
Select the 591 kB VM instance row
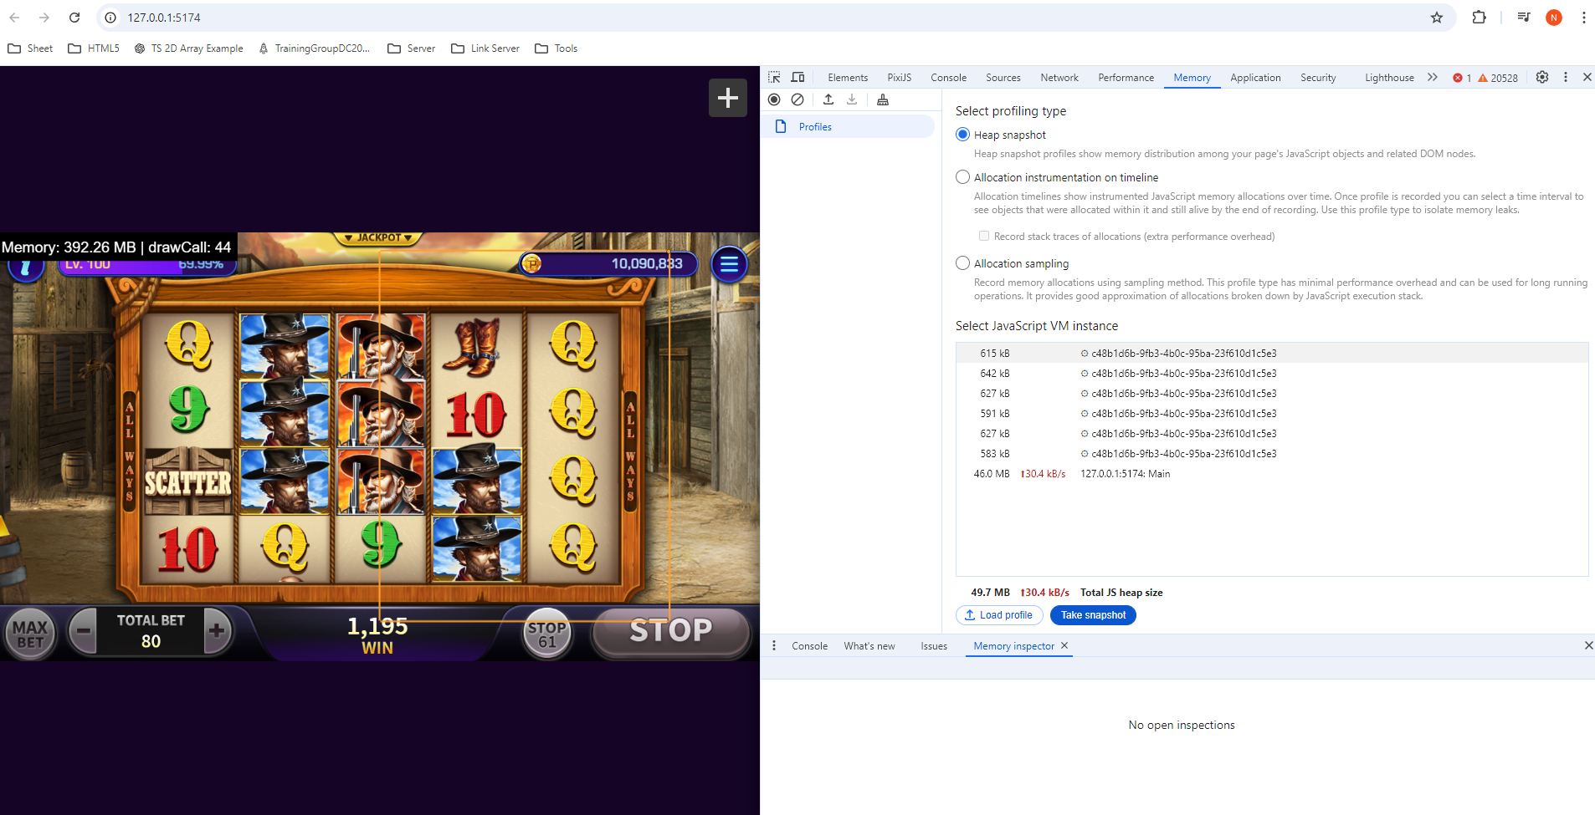click(x=1272, y=414)
